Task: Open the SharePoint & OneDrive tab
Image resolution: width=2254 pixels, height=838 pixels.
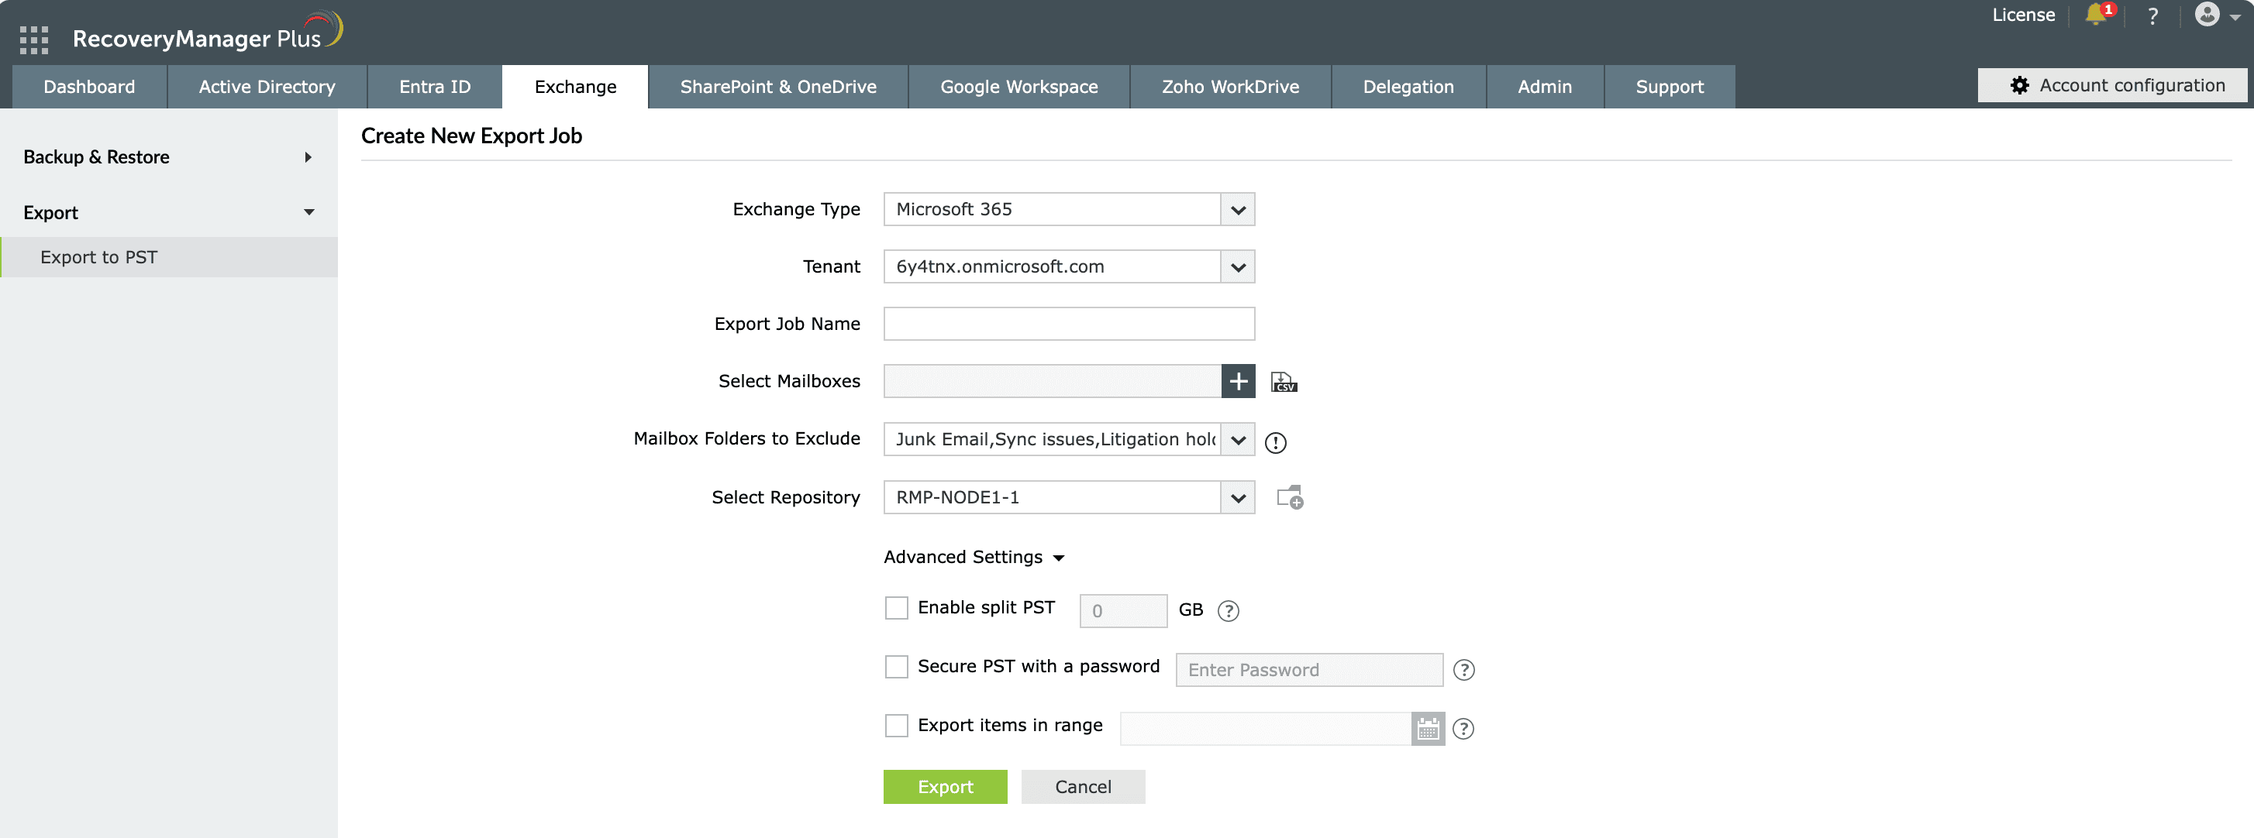Action: (778, 87)
